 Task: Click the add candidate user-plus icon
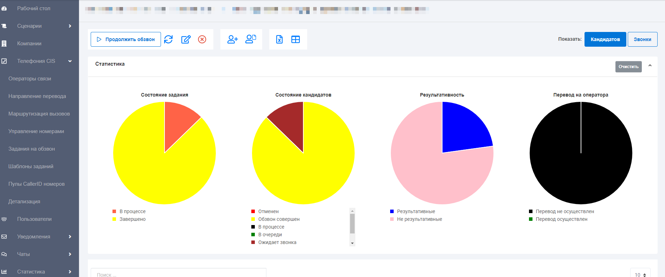[232, 39]
